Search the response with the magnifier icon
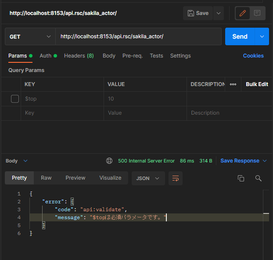 click(x=259, y=178)
